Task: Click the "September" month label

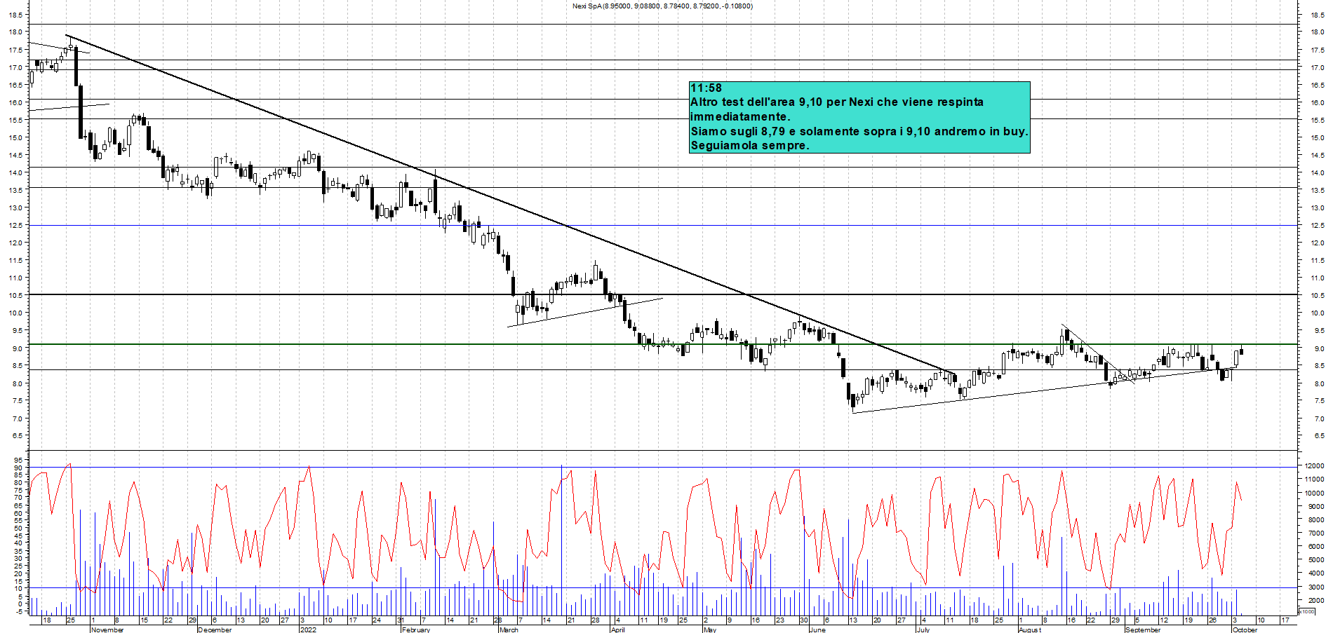Action: pos(1143,629)
